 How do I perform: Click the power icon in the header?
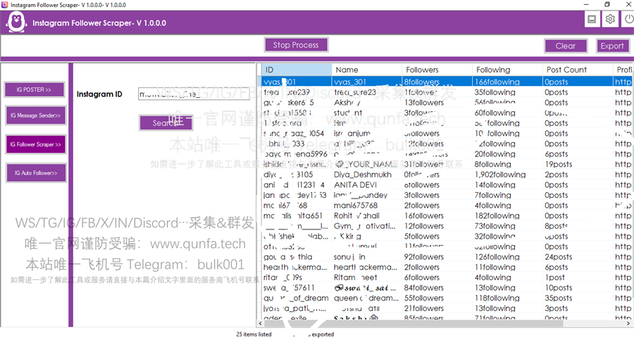pyautogui.click(x=628, y=19)
